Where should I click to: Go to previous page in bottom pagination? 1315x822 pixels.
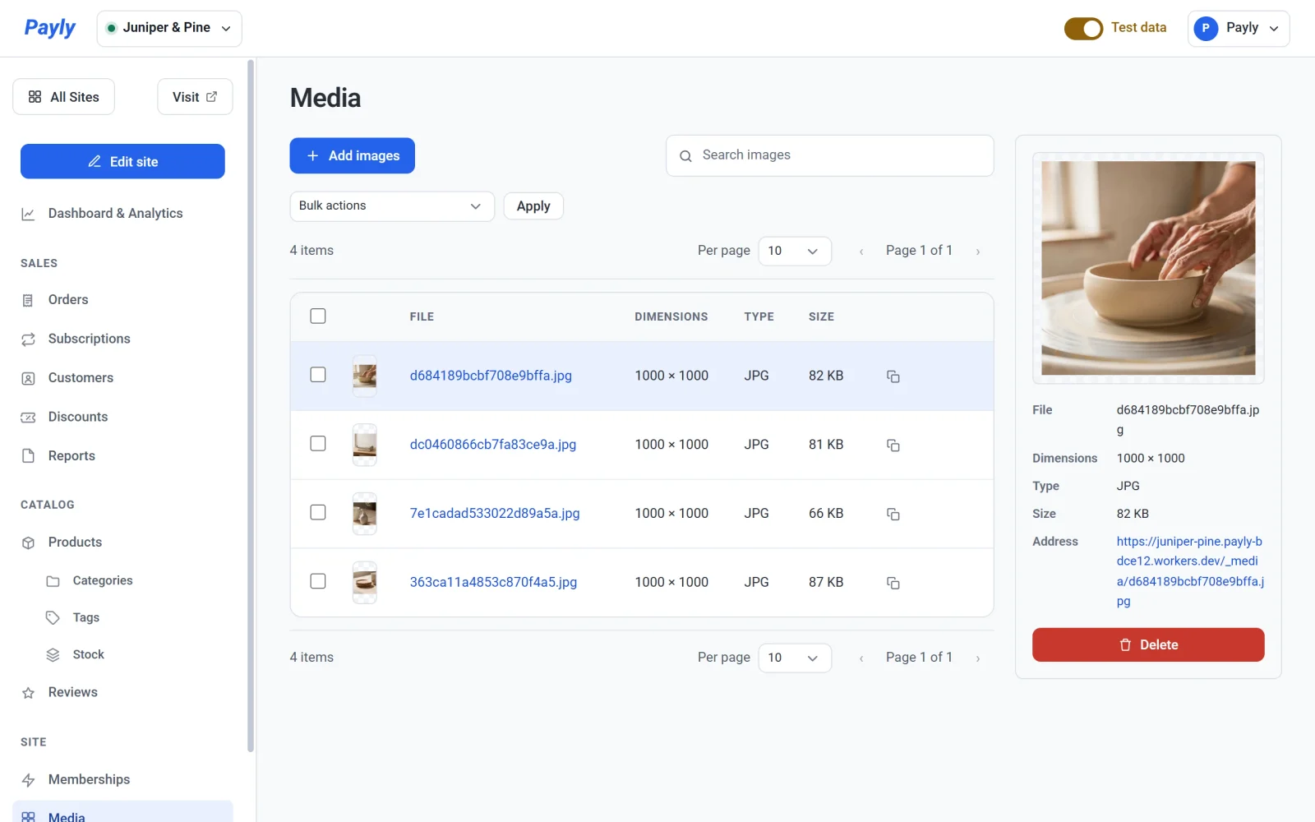[x=861, y=658]
